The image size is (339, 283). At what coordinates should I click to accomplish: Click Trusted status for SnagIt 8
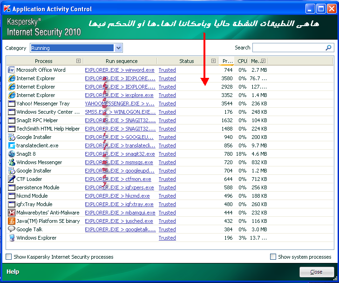tap(167, 154)
